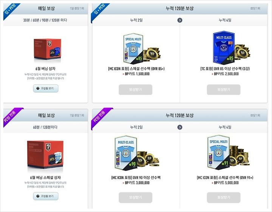The width and height of the screenshot is (272, 212).
Task: Select the 누적 2일 header in the 집+PC방 panel
Action: (136, 20)
